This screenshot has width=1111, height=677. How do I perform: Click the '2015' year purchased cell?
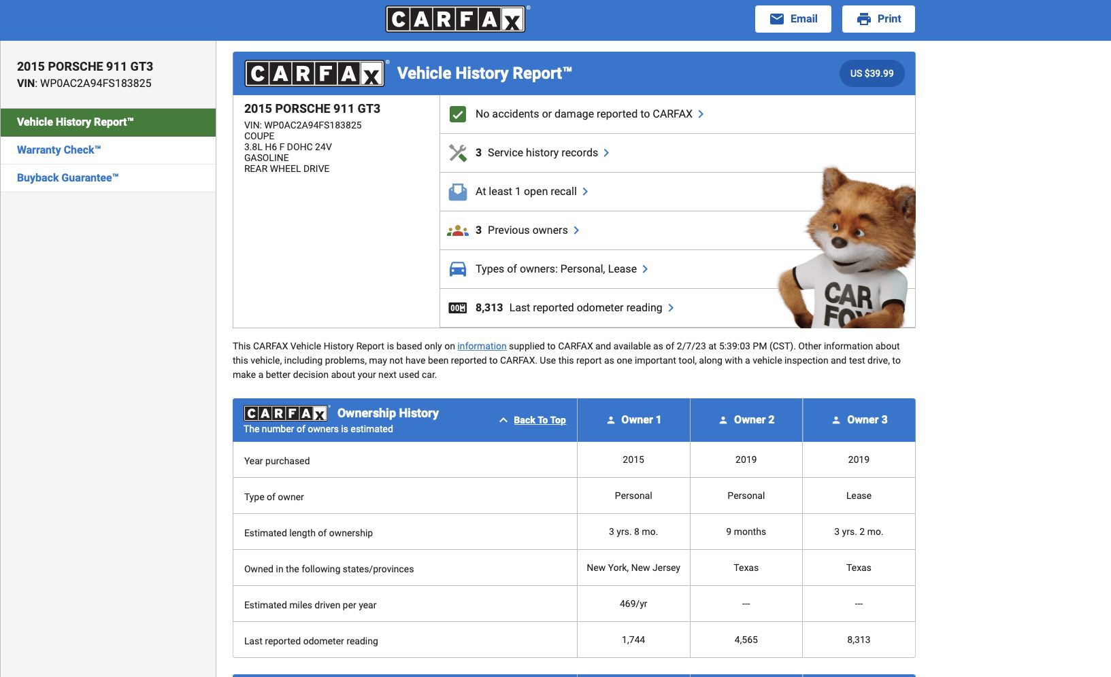633,459
